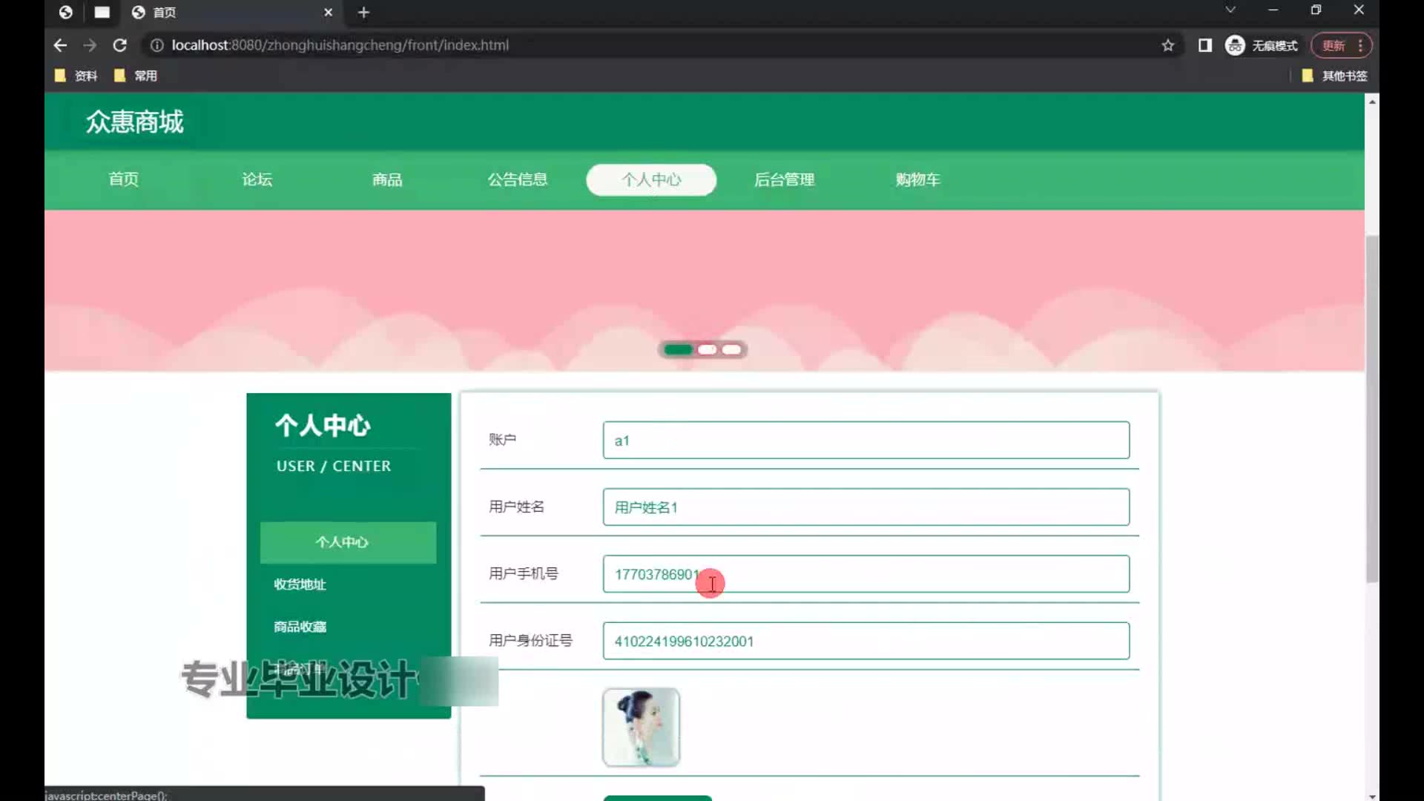Viewport: 1424px width, 801px height.
Task: Switch to third carousel slide dot
Action: pyautogui.click(x=732, y=349)
